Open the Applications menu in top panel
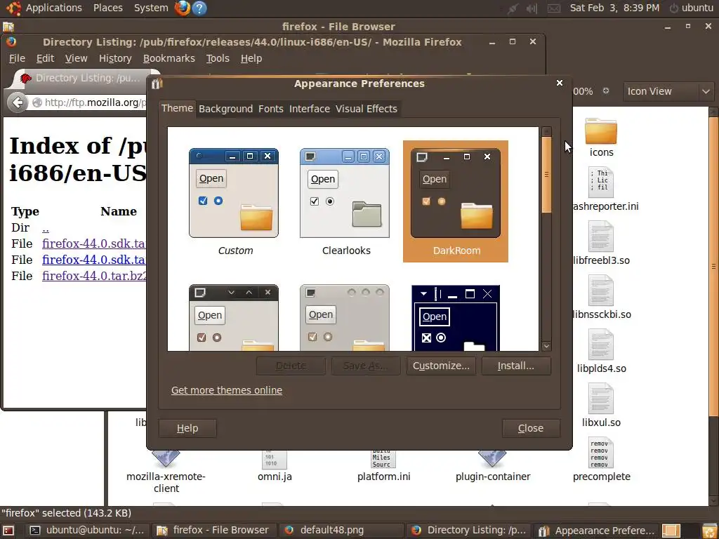 pyautogui.click(x=53, y=8)
